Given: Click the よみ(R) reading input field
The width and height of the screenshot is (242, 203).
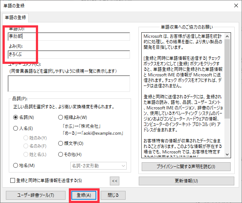Looking at the screenshot, I should pos(69,55).
